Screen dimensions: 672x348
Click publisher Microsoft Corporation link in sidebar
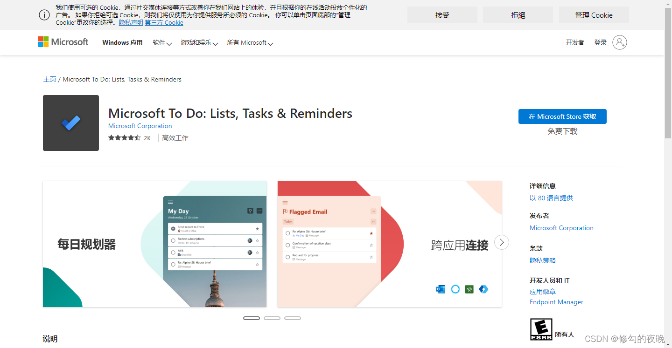561,228
